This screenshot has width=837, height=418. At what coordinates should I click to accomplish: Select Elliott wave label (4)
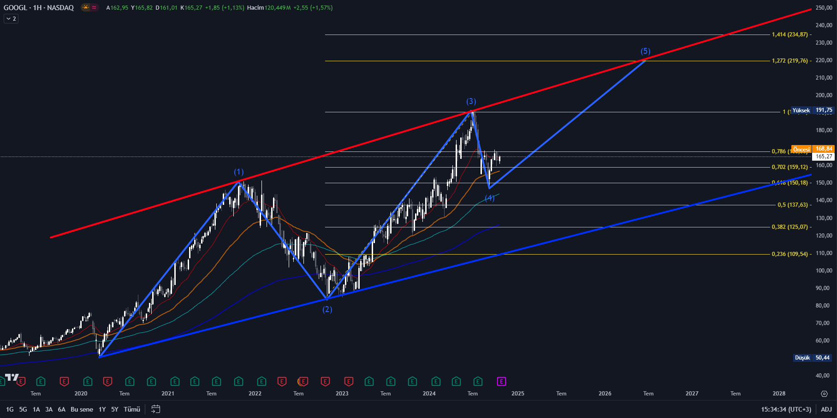pyautogui.click(x=489, y=198)
